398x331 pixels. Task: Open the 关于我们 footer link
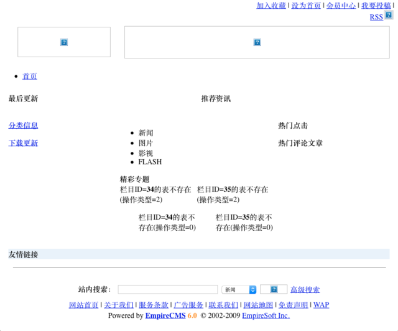click(119, 305)
